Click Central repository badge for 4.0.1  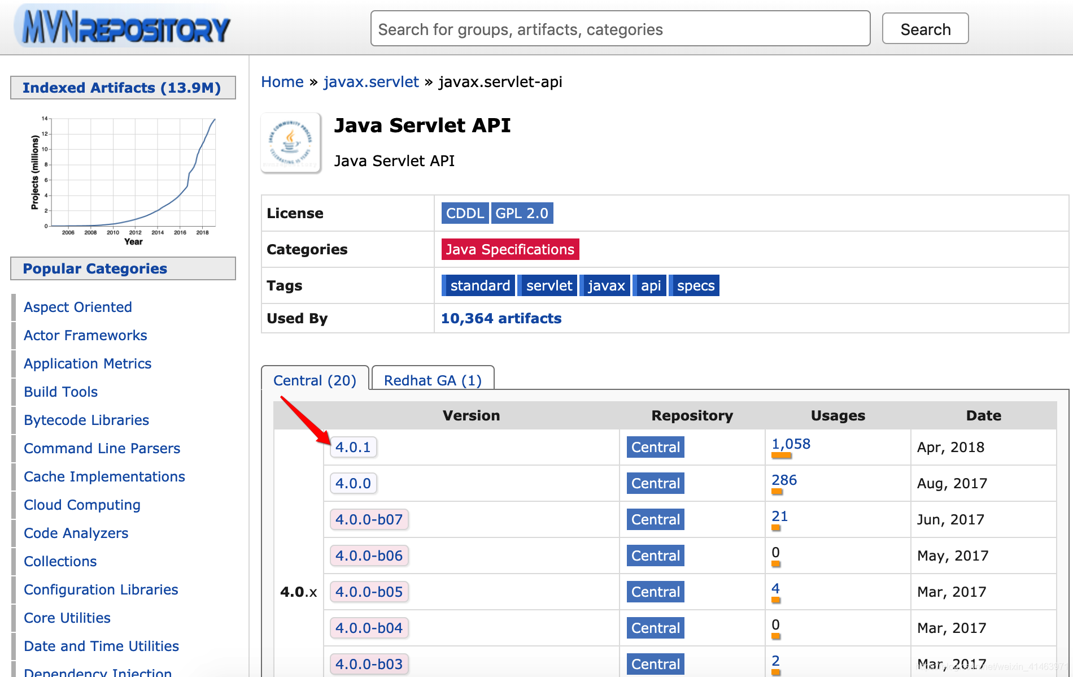[655, 447]
